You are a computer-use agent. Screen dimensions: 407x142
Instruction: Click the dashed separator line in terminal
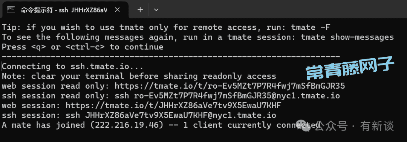pos(171,56)
